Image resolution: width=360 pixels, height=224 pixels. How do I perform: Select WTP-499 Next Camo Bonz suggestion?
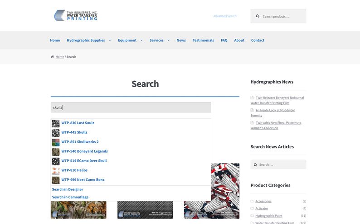[x=83, y=180]
